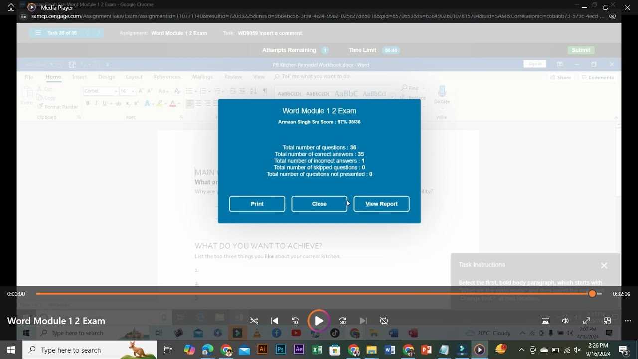Toggle Italic formatting in Word
The height and width of the screenshot is (359, 638).
pos(96,103)
